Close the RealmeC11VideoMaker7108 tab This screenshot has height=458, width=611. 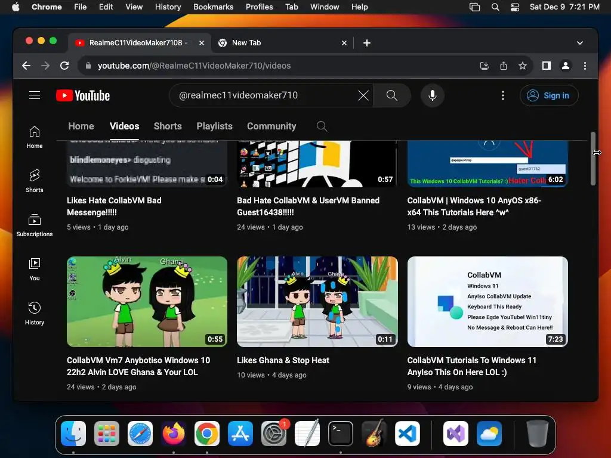coord(202,43)
